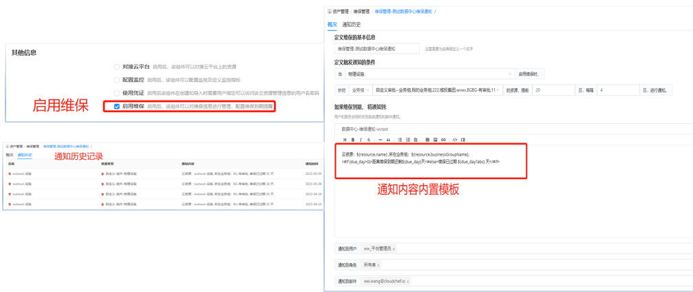
Task: Click 资源类型 column header
Action: [x=107, y=164]
